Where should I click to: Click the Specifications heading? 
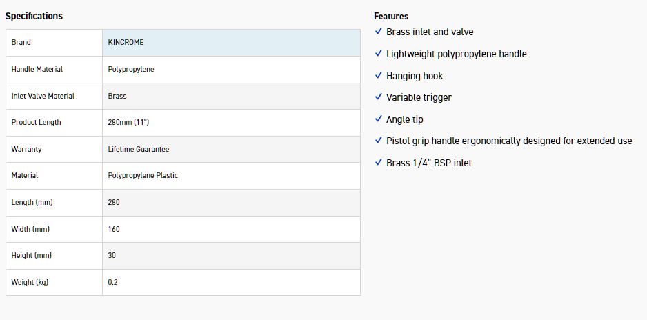tap(34, 16)
